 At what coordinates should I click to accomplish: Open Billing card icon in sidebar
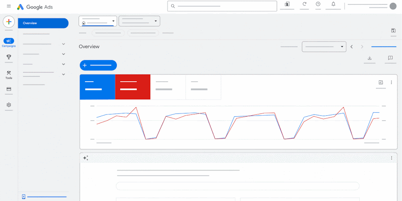point(9,89)
